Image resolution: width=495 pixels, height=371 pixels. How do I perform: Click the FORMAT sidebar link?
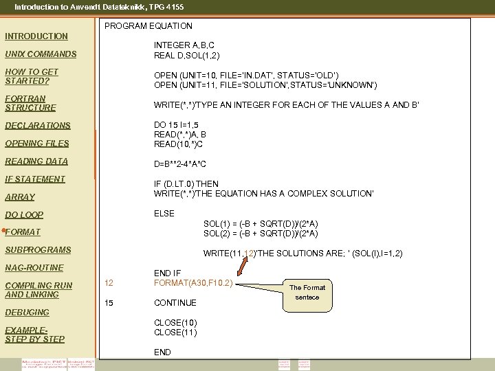[x=23, y=232]
